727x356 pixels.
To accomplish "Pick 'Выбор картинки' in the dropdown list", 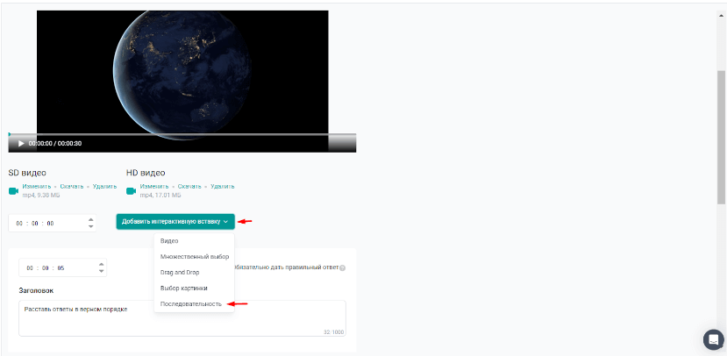I will click(183, 288).
